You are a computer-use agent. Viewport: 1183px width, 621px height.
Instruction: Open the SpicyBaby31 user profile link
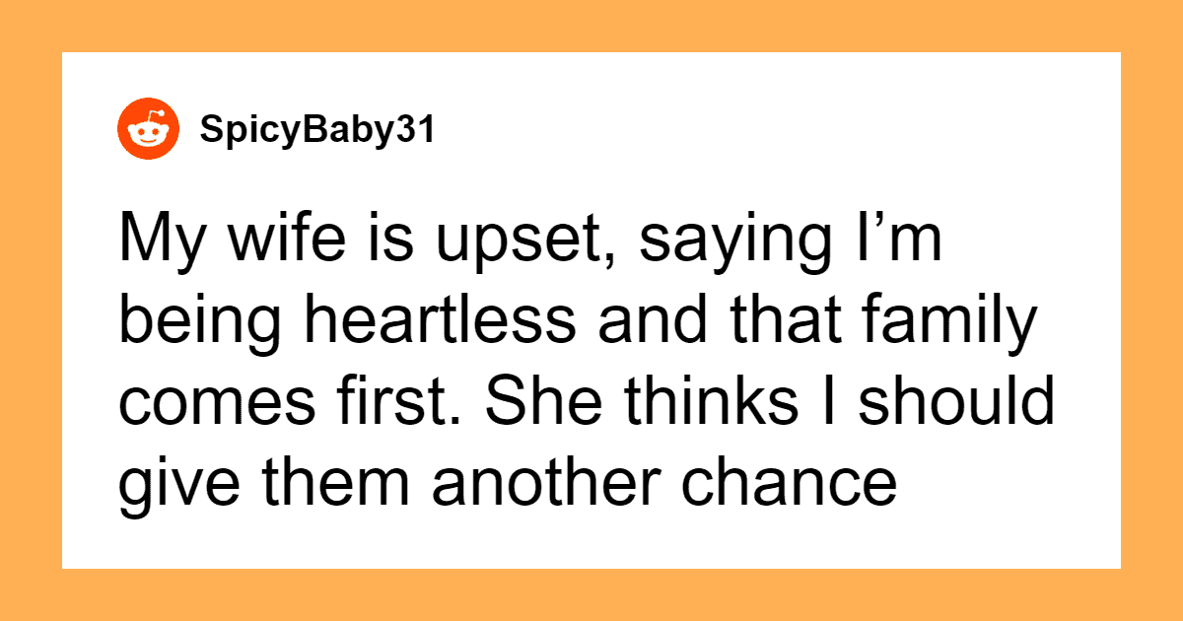click(315, 131)
